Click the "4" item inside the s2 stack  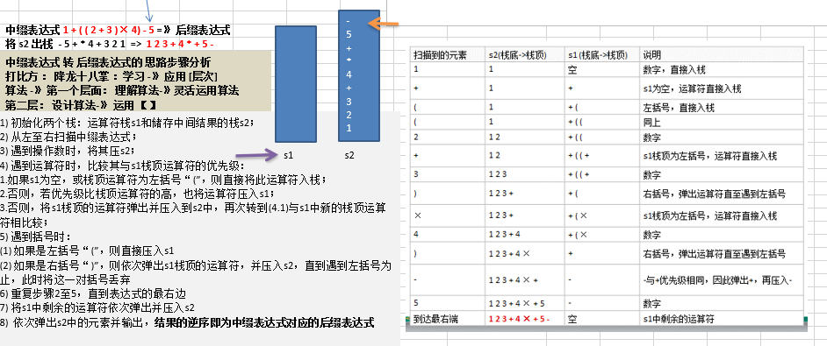point(349,74)
